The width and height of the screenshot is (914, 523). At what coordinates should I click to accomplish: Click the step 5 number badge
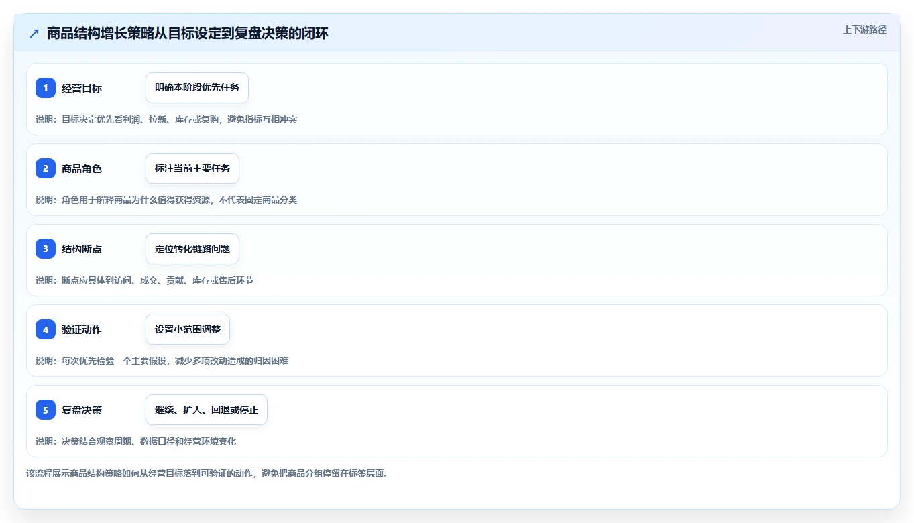click(46, 410)
